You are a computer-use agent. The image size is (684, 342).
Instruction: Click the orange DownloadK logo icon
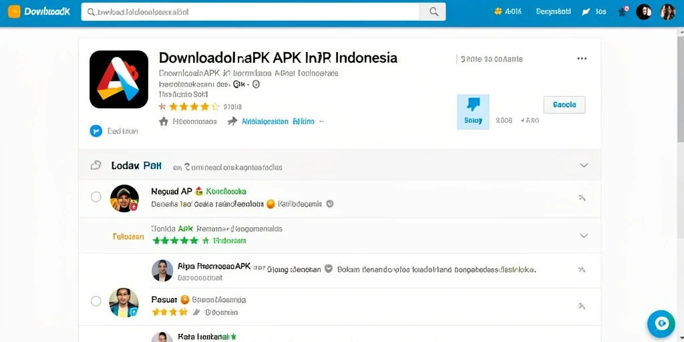pos(14,12)
